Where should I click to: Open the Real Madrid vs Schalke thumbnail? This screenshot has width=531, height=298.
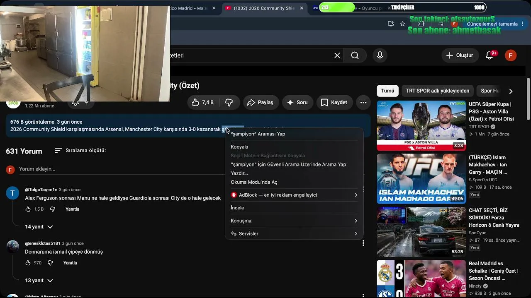tap(421, 279)
